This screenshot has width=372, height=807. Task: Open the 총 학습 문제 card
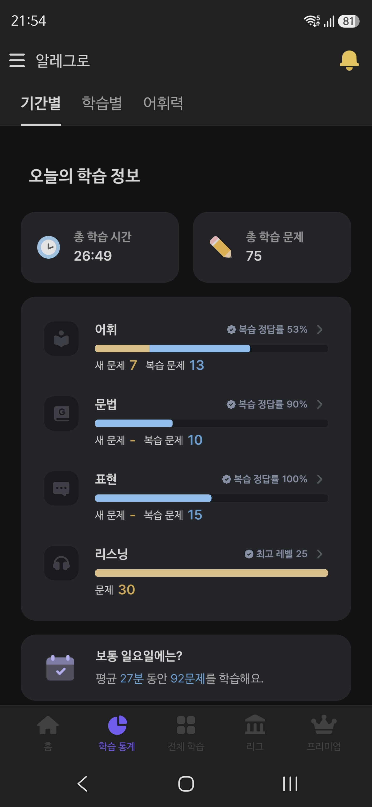272,247
